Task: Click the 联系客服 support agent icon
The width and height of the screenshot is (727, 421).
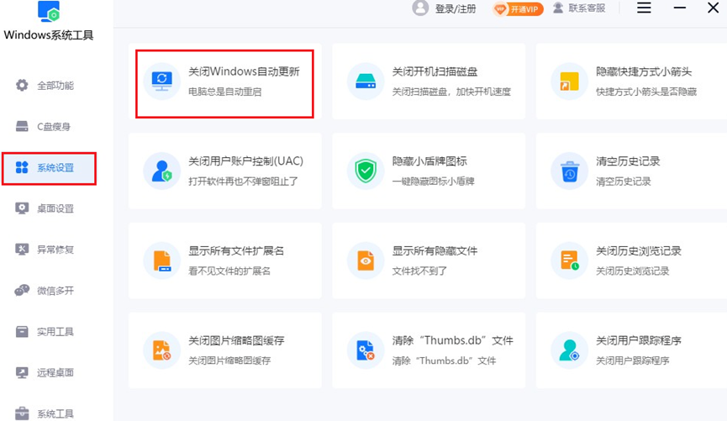Action: click(558, 8)
